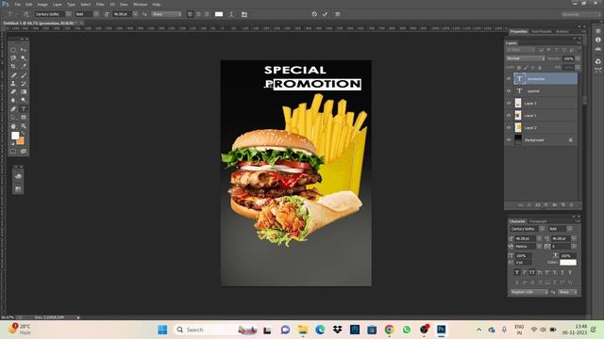This screenshot has height=339, width=604.
Task: Select the Hand tool
Action: point(13,126)
